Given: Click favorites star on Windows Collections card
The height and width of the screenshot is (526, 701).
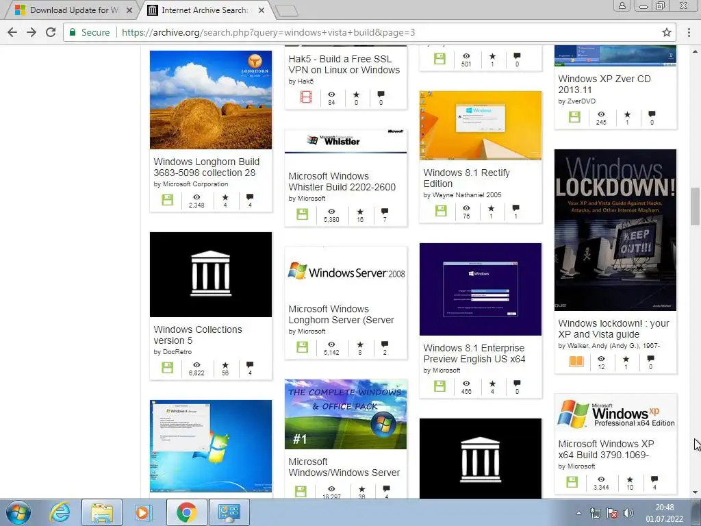Looking at the screenshot, I should pos(225,366).
